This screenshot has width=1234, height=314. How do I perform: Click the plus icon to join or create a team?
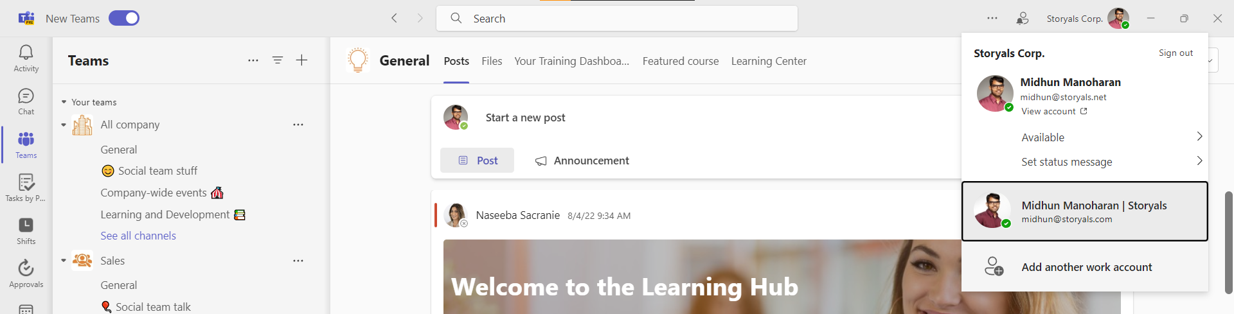[301, 60]
